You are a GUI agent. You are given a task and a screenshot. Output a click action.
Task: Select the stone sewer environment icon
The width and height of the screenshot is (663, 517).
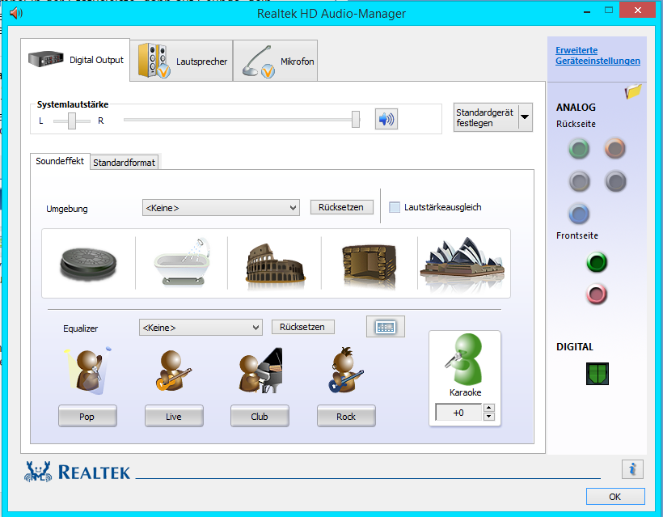coord(88,264)
